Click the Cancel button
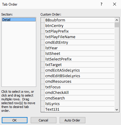Image resolution: width=121 pixels, height=125 pixels. (44, 120)
